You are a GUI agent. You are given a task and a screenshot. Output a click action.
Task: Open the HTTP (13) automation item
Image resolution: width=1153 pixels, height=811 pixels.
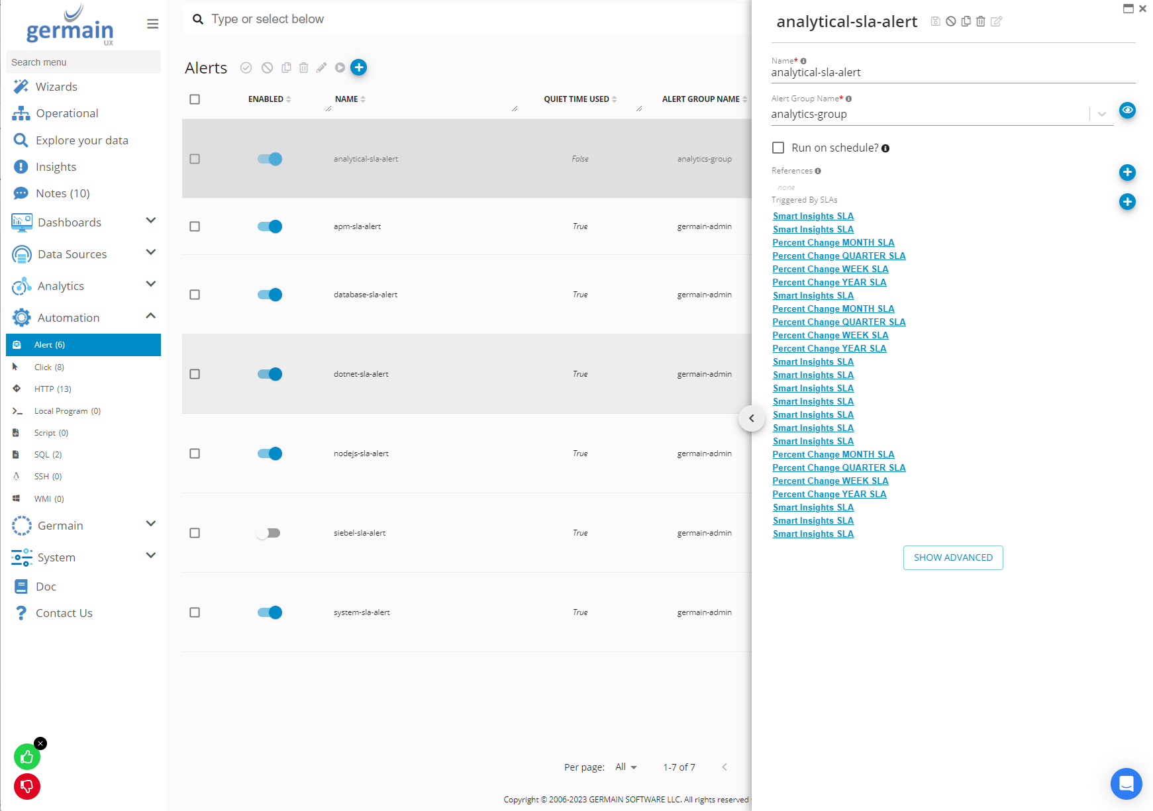coord(52,389)
